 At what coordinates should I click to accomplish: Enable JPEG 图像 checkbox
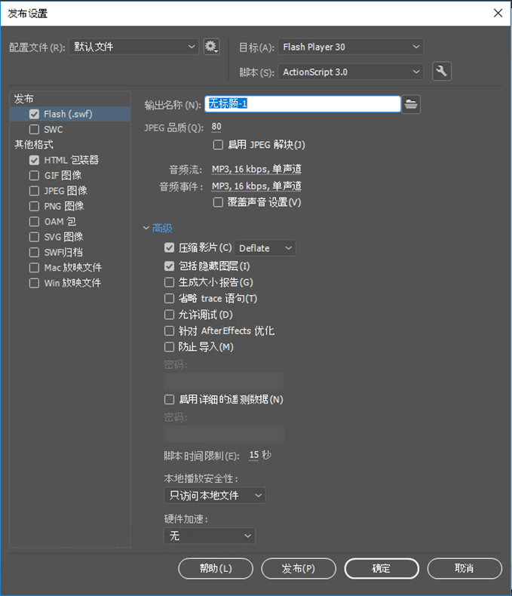(x=34, y=190)
